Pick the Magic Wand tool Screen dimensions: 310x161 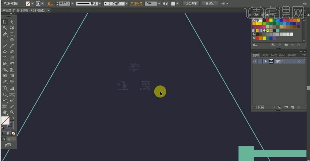coord(5,28)
